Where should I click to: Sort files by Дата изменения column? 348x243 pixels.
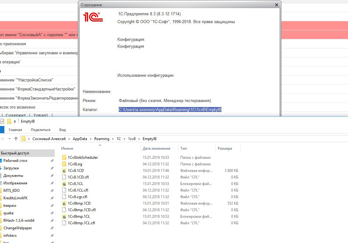159,148
